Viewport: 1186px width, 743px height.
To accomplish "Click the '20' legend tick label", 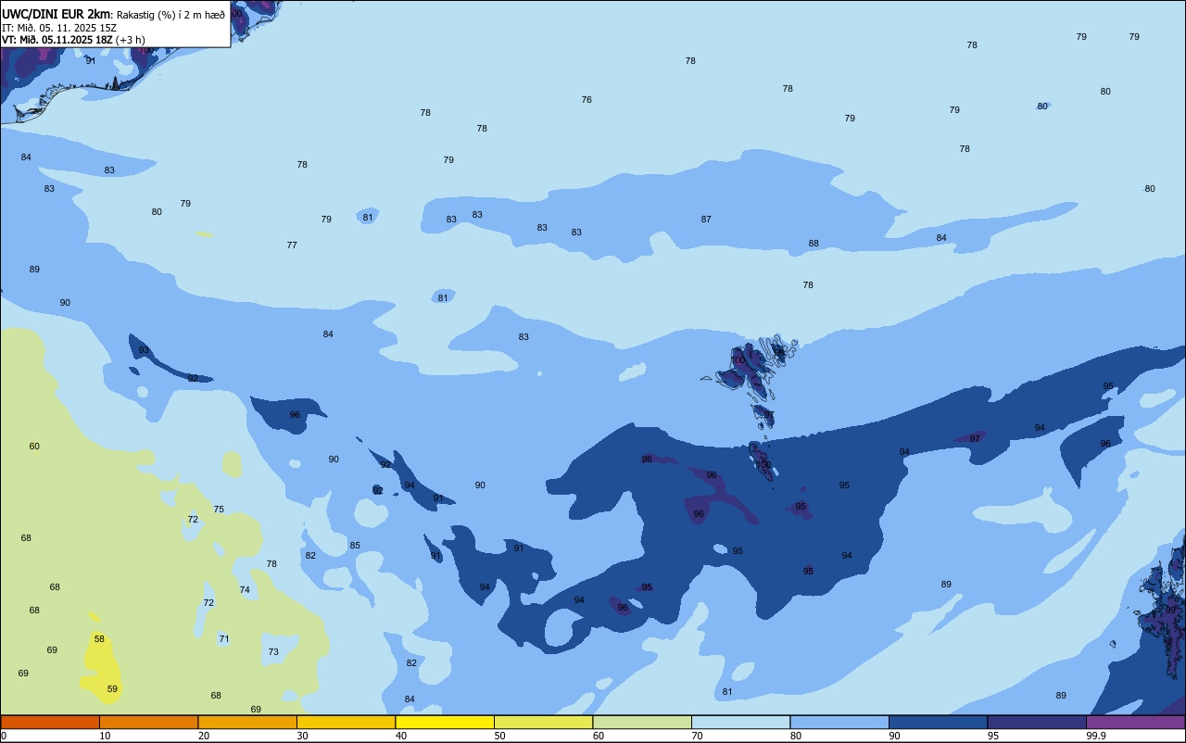I will [204, 736].
